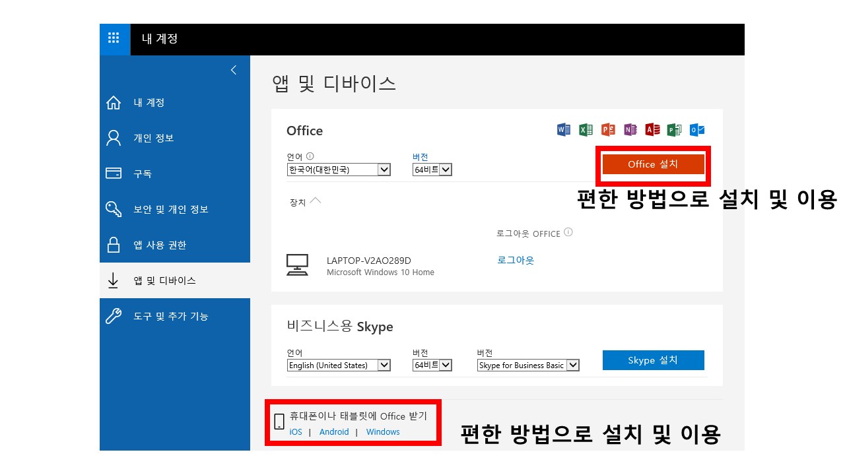Click the download icon for 앱 및 디바이스
The width and height of the screenshot is (845, 475).
pyautogui.click(x=113, y=280)
